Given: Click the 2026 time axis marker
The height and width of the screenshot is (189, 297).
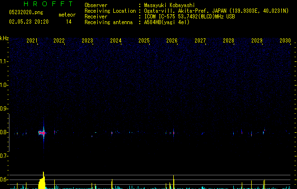Looking at the screenshot, I should 172,41.
